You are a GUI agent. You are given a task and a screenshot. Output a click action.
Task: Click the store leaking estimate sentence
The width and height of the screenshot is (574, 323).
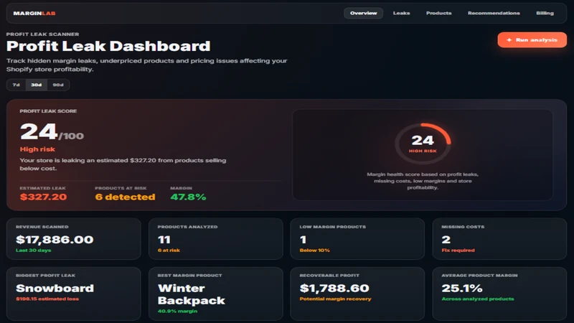coord(123,164)
